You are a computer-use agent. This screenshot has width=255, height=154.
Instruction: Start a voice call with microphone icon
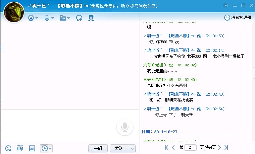point(47,18)
